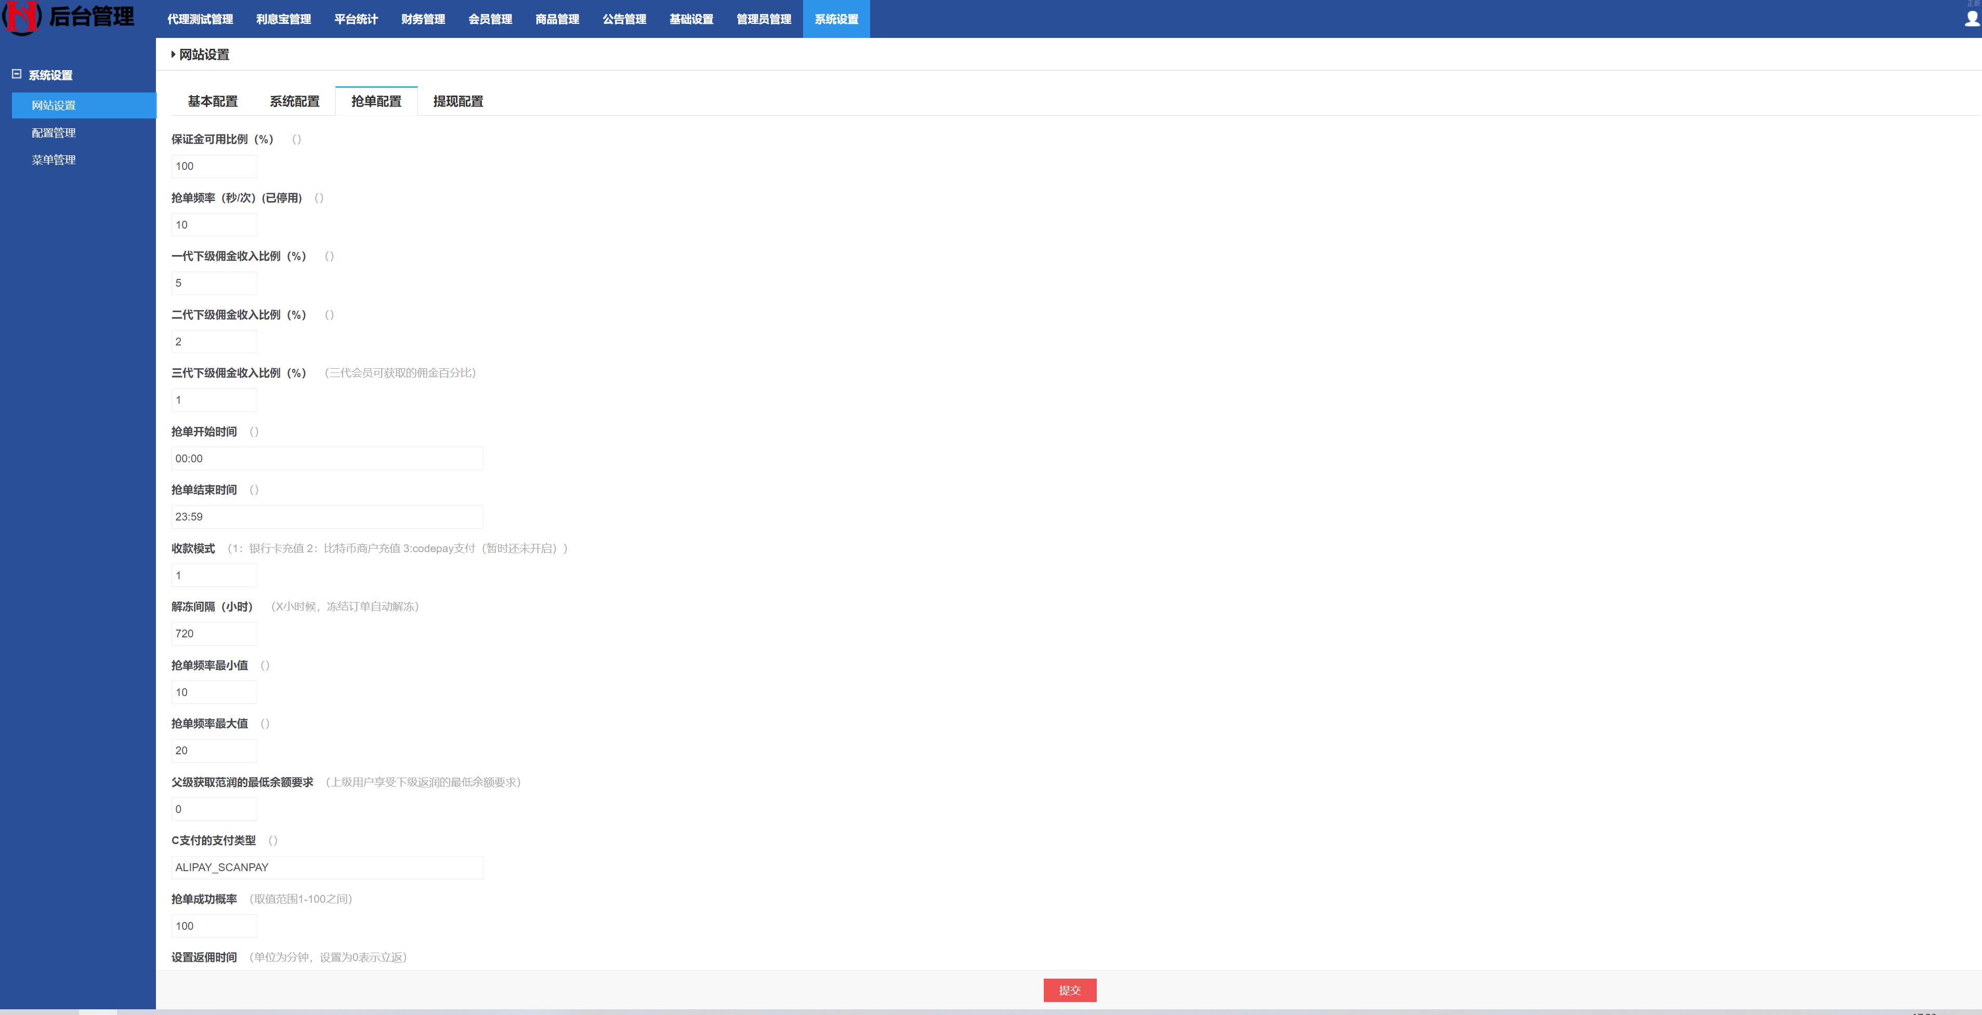Focus the 抢单成功概率 input
The width and height of the screenshot is (1982, 1015).
(x=213, y=926)
